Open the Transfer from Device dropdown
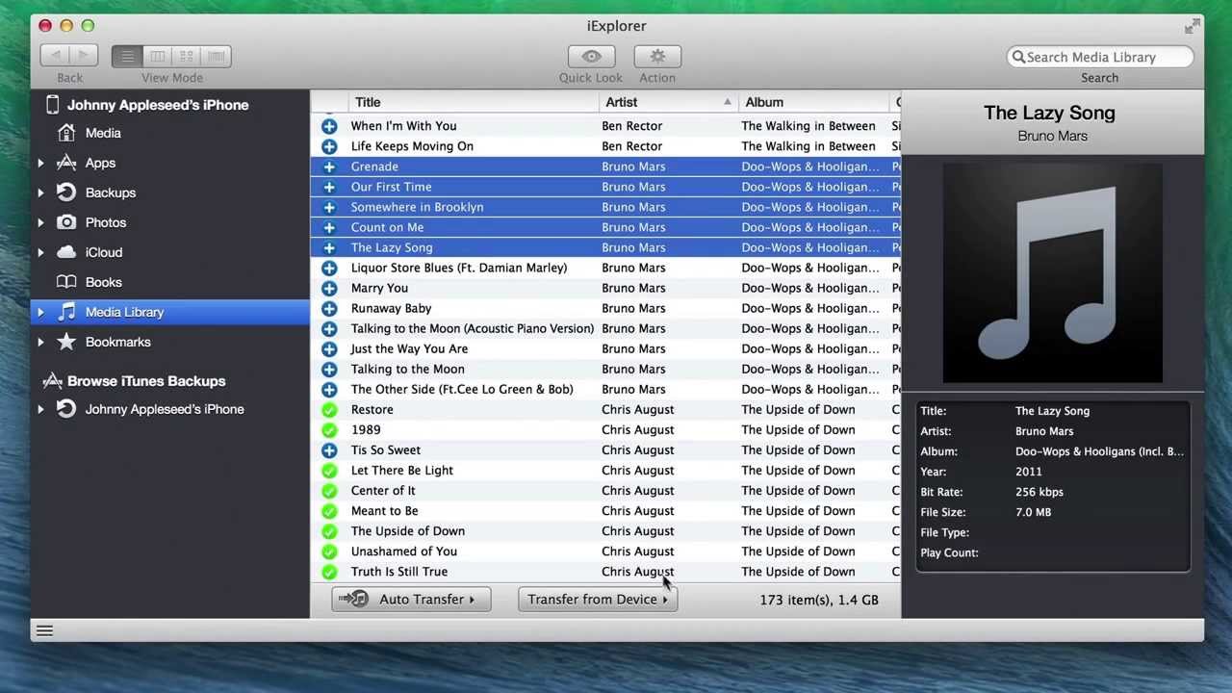Screen dimensions: 1232x693 [598, 599]
